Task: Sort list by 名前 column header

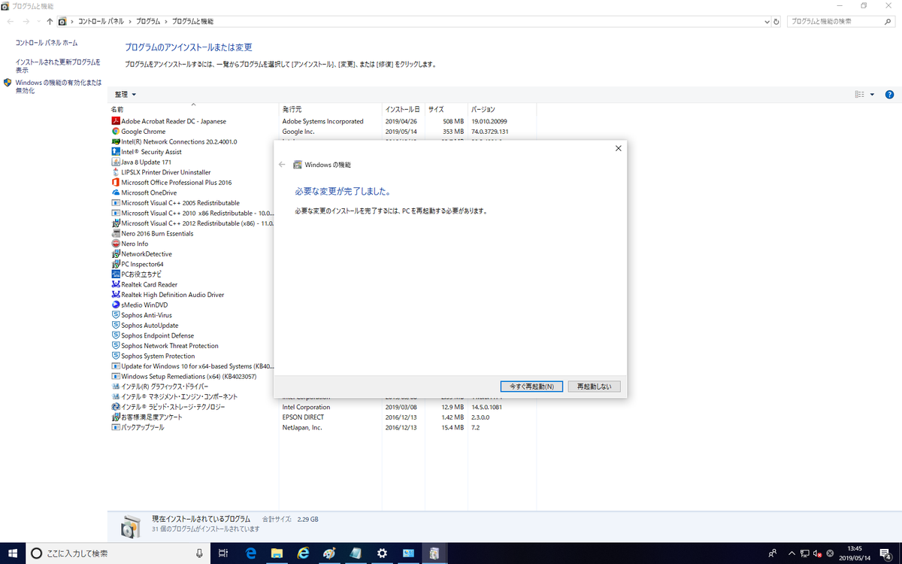Action: tap(194, 110)
